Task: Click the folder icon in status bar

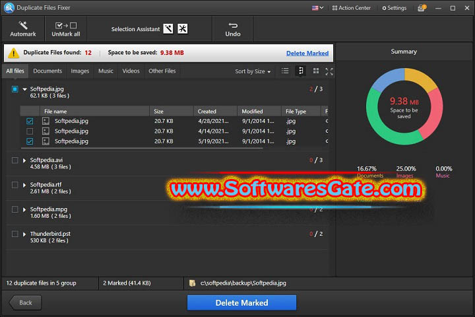Action: click(192, 283)
